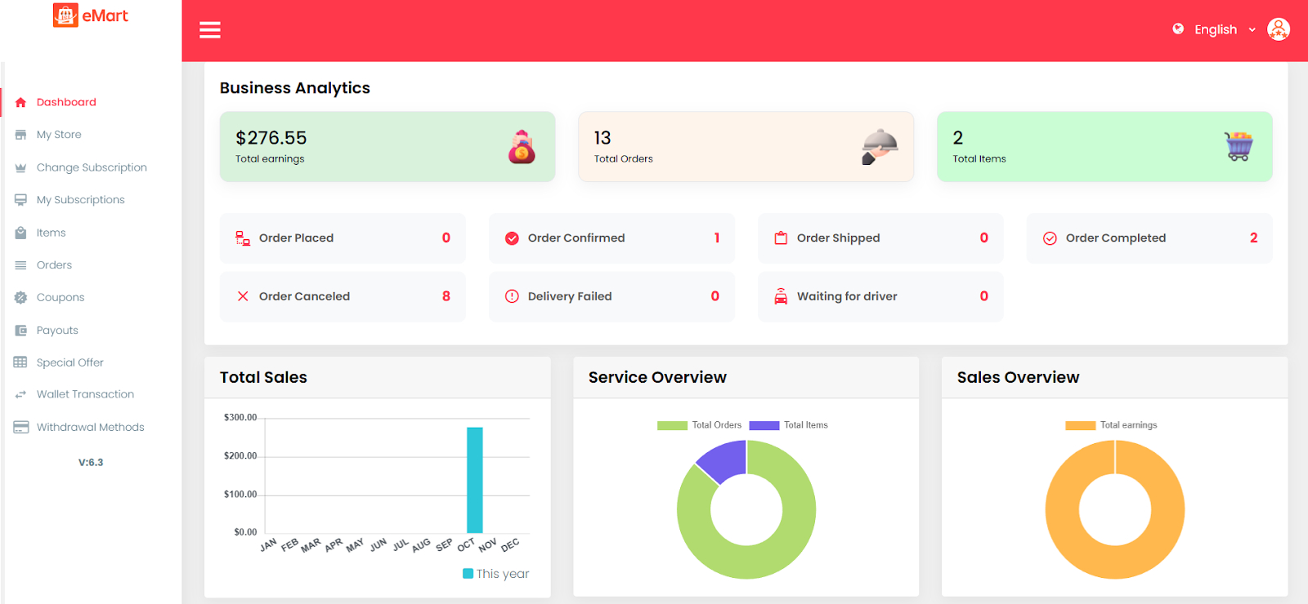The height and width of the screenshot is (604, 1308).
Task: Click the October bar in Total Sales
Action: click(x=475, y=480)
